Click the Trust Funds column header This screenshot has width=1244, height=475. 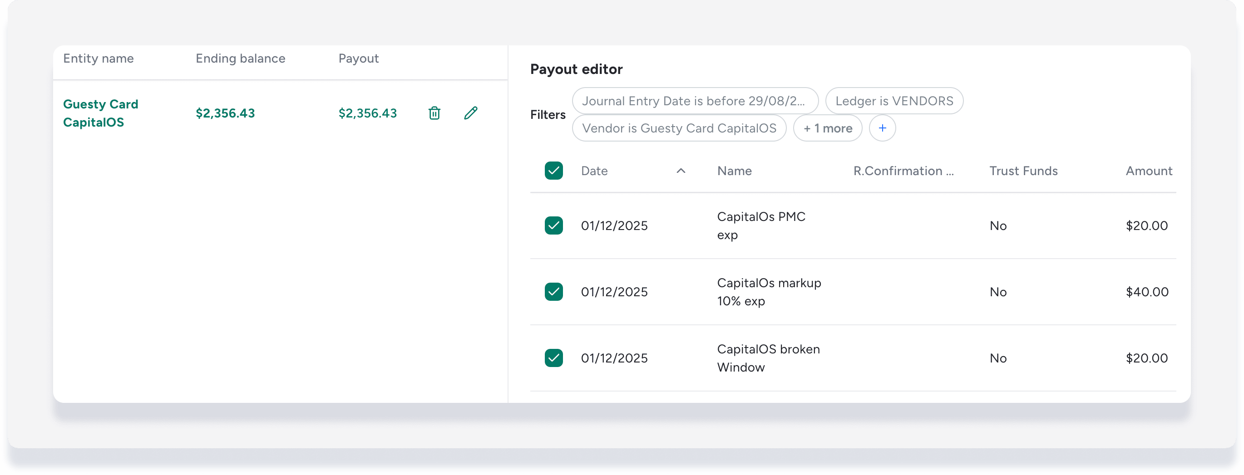coord(1023,171)
